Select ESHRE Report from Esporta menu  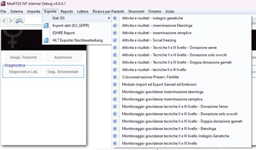pos(64,33)
